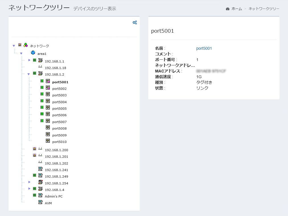Click the port icon beside port5001
288x216 pixels.
pyautogui.click(x=48, y=81)
